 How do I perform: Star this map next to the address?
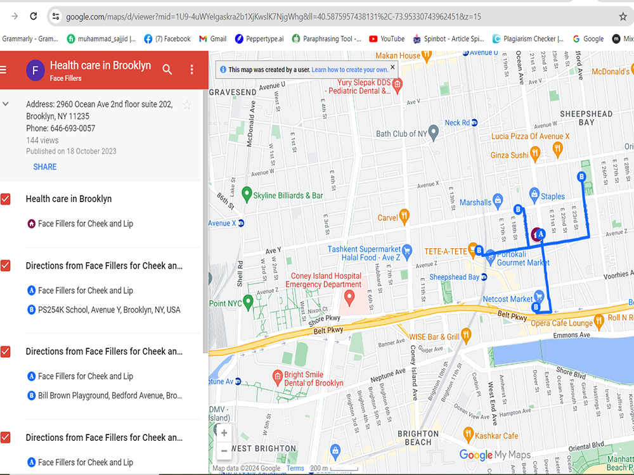point(186,105)
